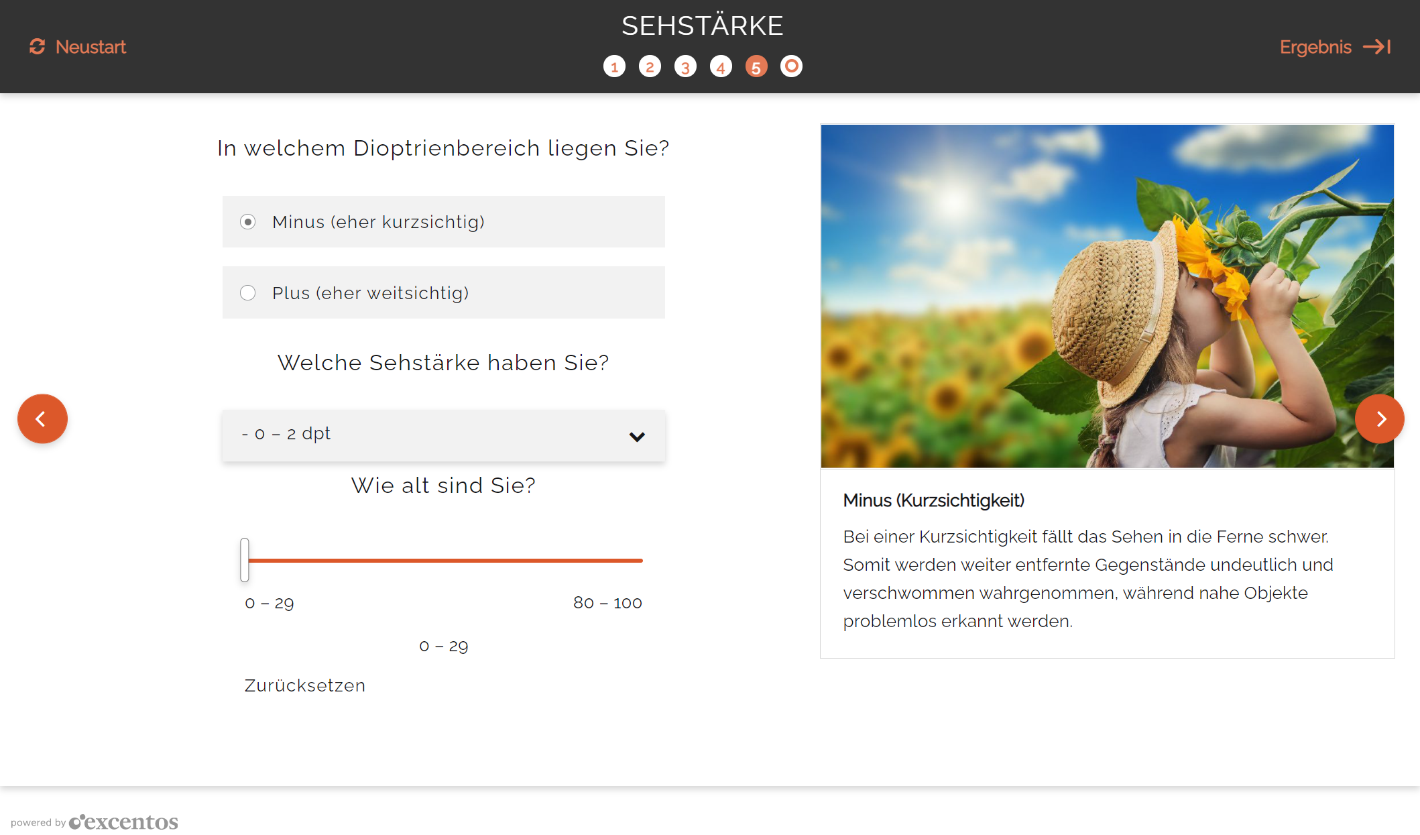
Task: Jump to step 2 indicator
Action: [x=650, y=66]
